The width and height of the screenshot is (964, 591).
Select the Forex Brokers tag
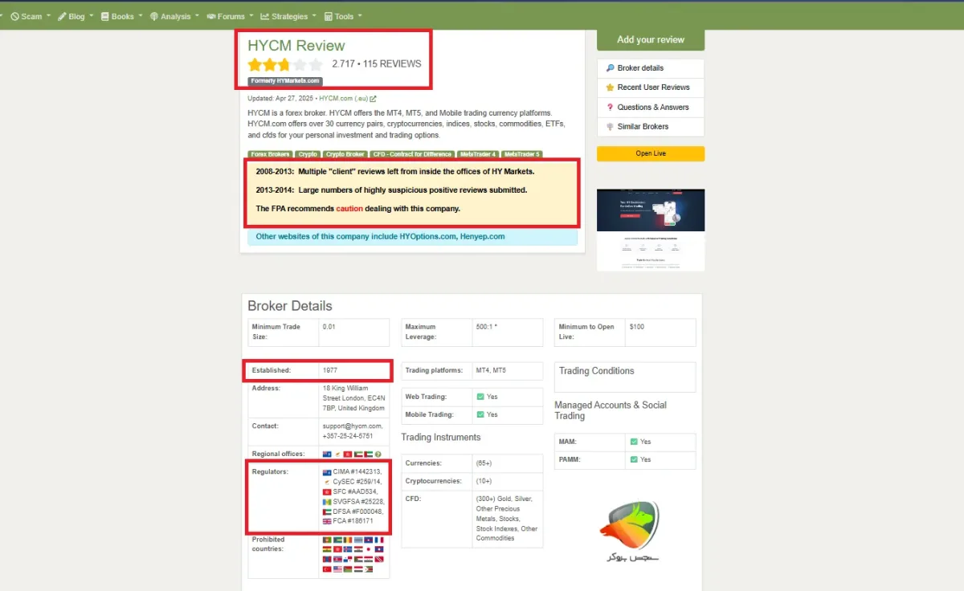pyautogui.click(x=270, y=154)
